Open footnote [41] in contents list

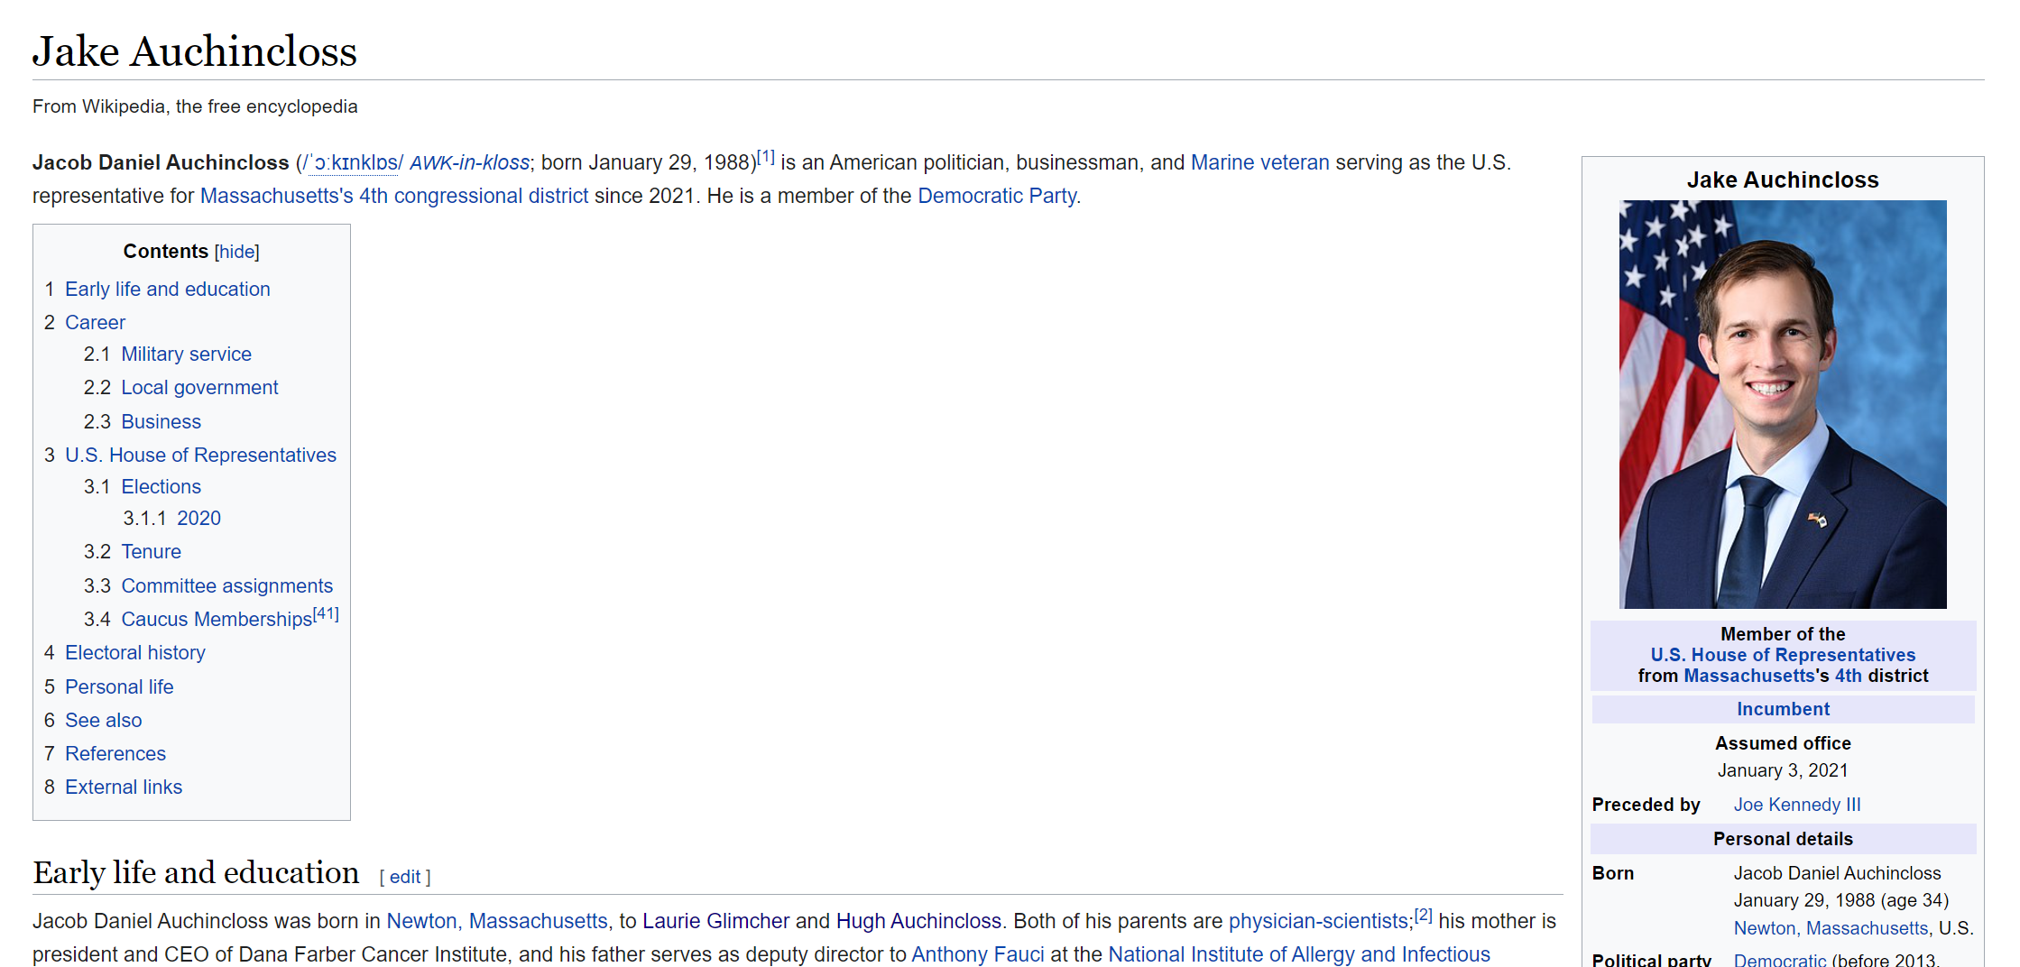coord(326,613)
